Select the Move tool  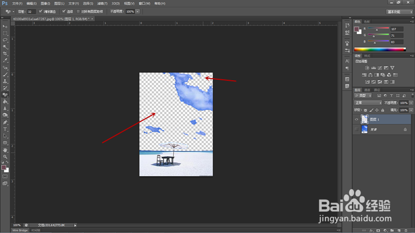[x=5, y=26]
